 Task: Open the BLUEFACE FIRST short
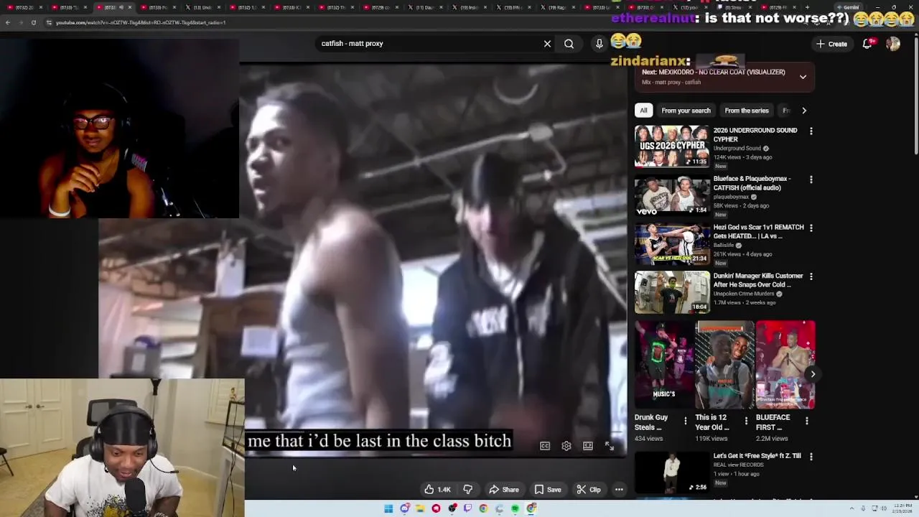(x=785, y=365)
